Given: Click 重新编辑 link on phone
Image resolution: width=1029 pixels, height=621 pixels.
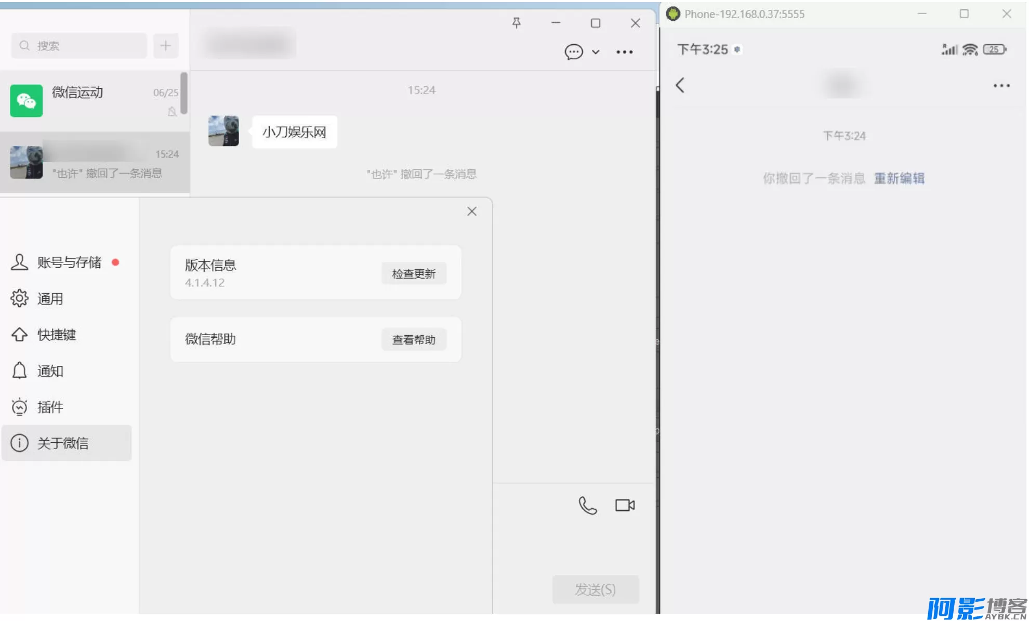Looking at the screenshot, I should pos(899,178).
